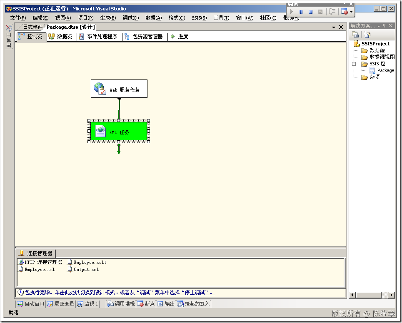Switch to the 进度 tab
402x323 pixels.
click(180, 37)
